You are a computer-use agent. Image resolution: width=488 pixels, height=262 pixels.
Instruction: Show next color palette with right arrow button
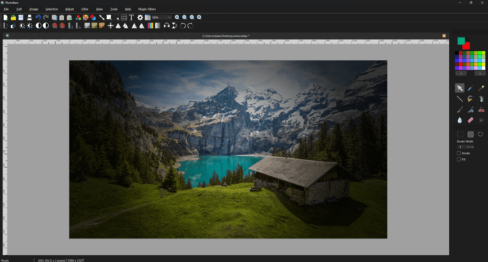480,73
